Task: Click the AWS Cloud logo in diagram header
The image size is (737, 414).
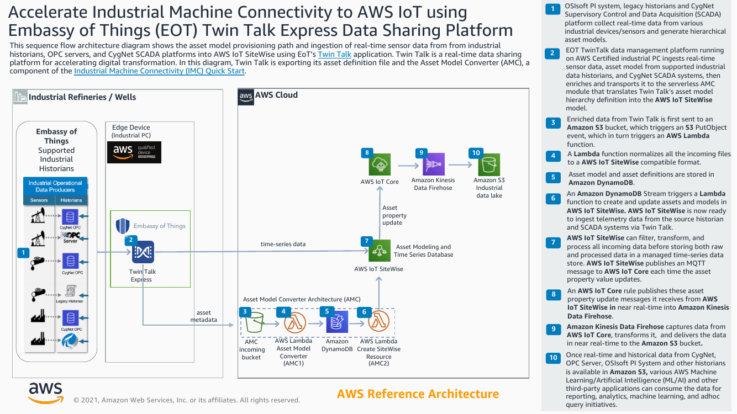Action: click(246, 97)
